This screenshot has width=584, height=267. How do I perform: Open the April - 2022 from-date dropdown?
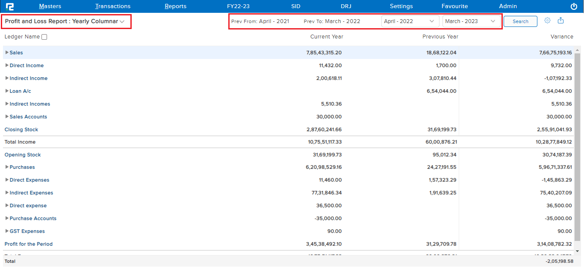click(x=410, y=21)
